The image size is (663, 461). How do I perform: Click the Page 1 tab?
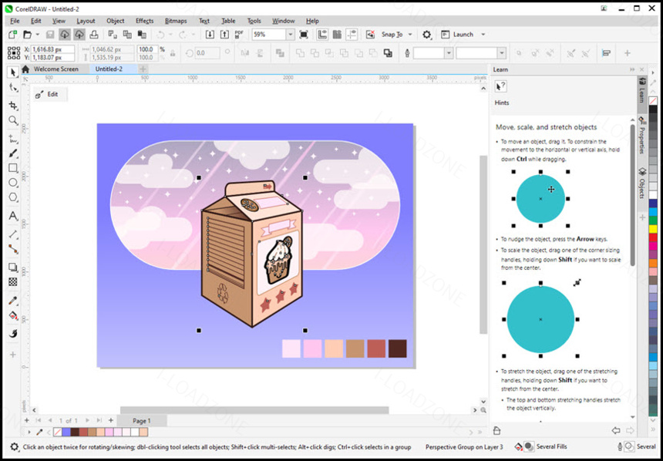coord(142,421)
